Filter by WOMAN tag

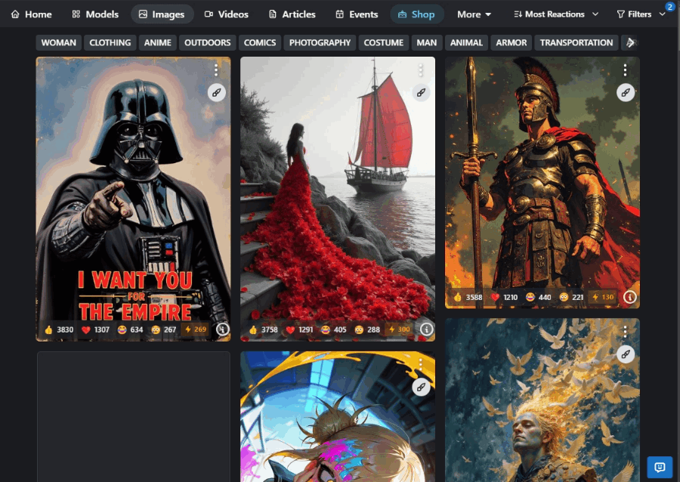click(58, 42)
